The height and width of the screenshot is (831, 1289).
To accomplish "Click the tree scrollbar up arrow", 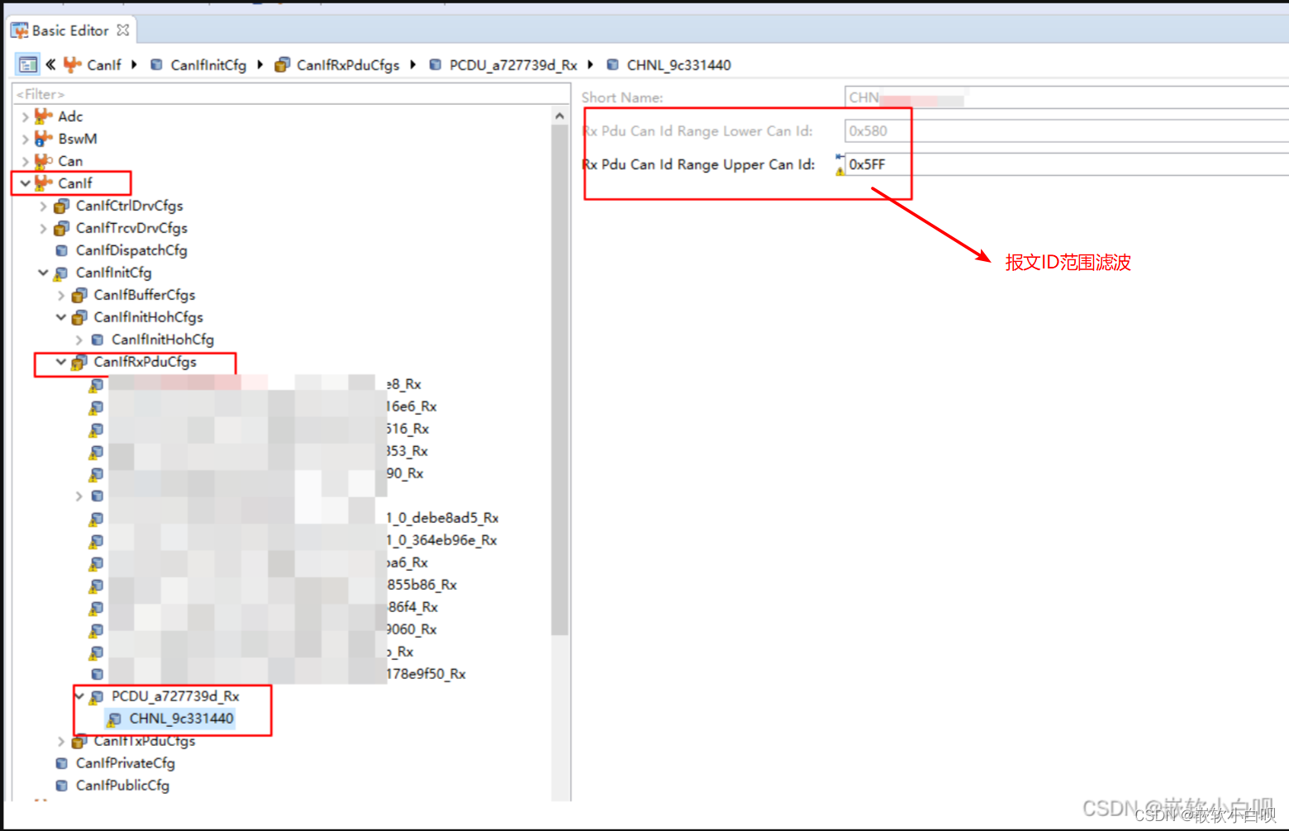I will click(x=559, y=116).
